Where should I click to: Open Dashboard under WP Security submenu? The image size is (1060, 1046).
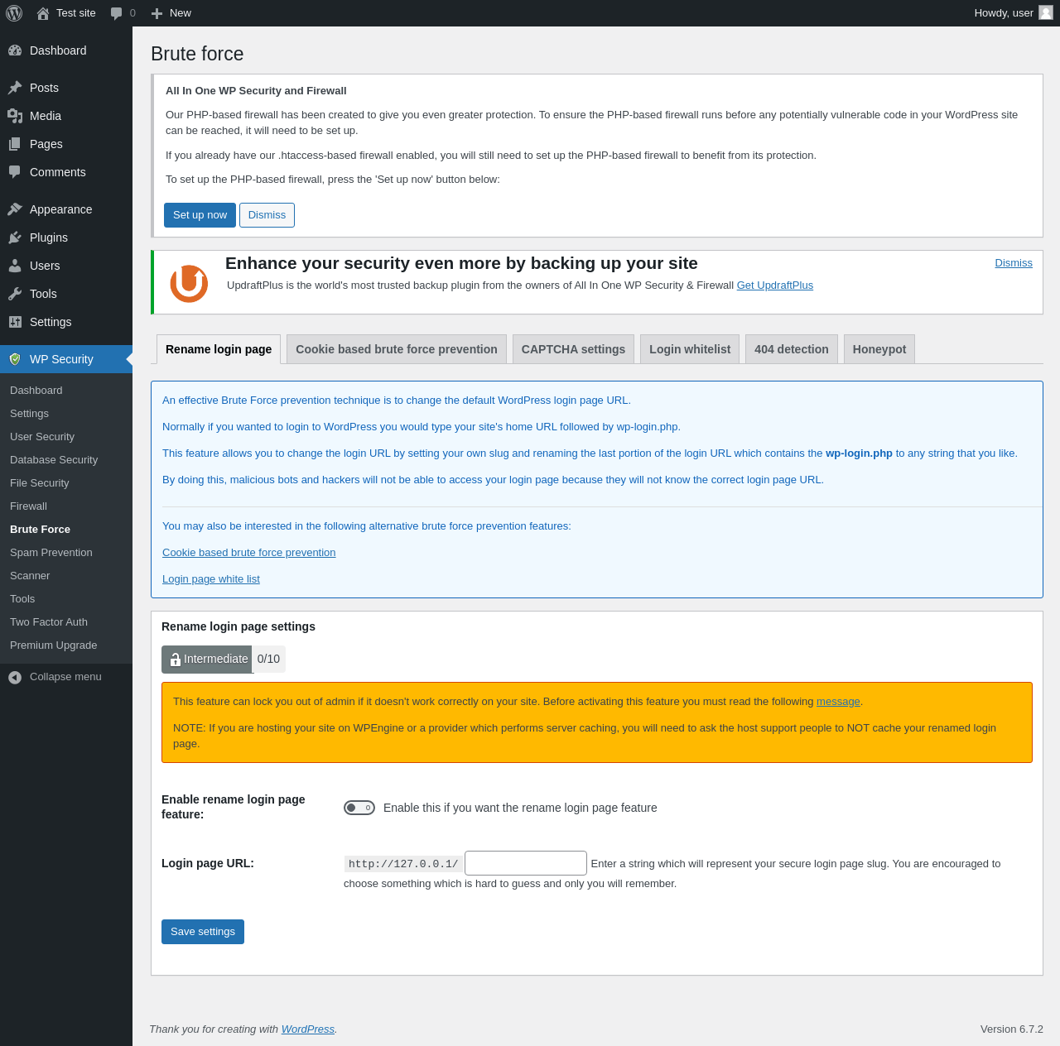[x=36, y=391]
